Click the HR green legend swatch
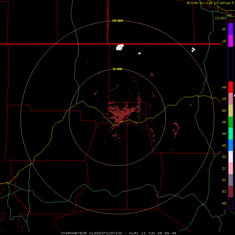Viewport: 235px width, 235px height. coord(231,122)
